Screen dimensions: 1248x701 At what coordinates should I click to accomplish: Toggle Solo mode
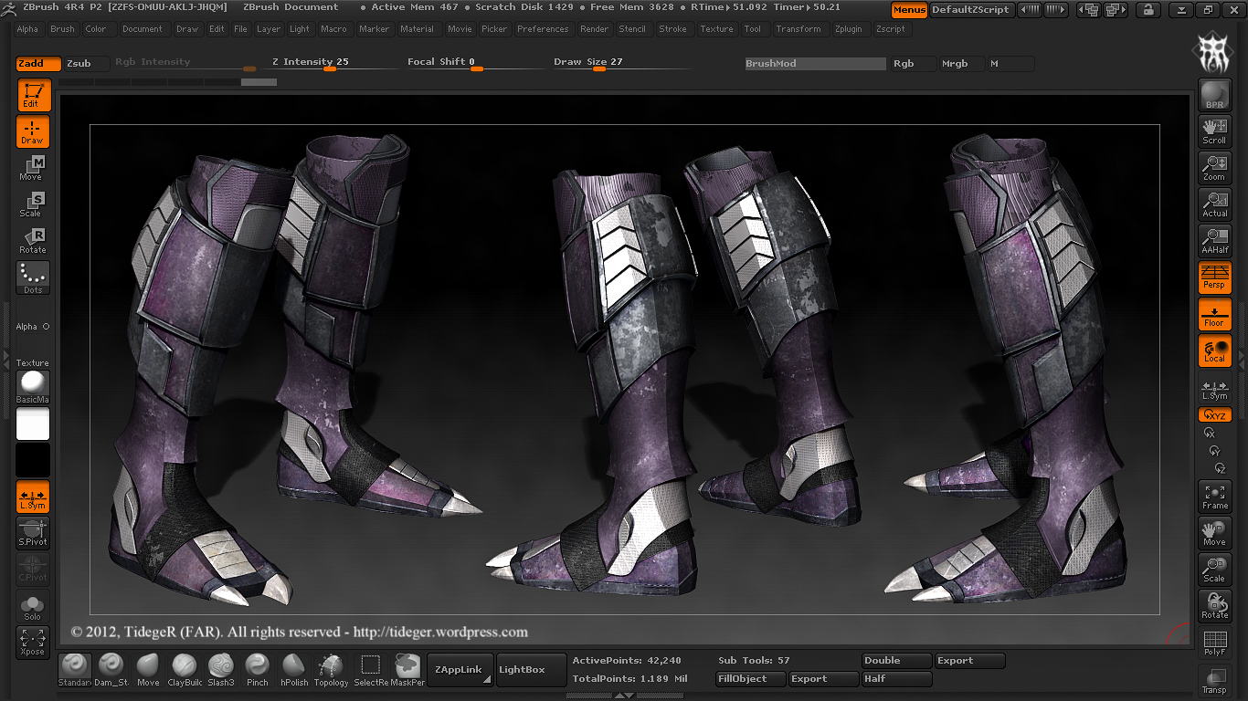pos(33,606)
